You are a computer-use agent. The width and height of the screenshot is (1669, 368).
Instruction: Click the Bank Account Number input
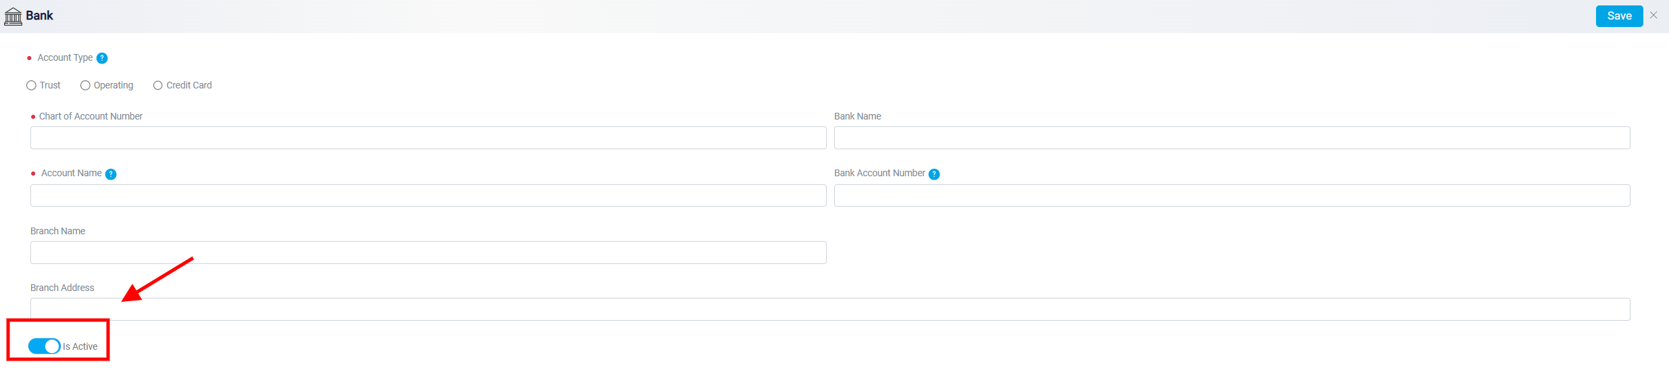tap(1232, 196)
